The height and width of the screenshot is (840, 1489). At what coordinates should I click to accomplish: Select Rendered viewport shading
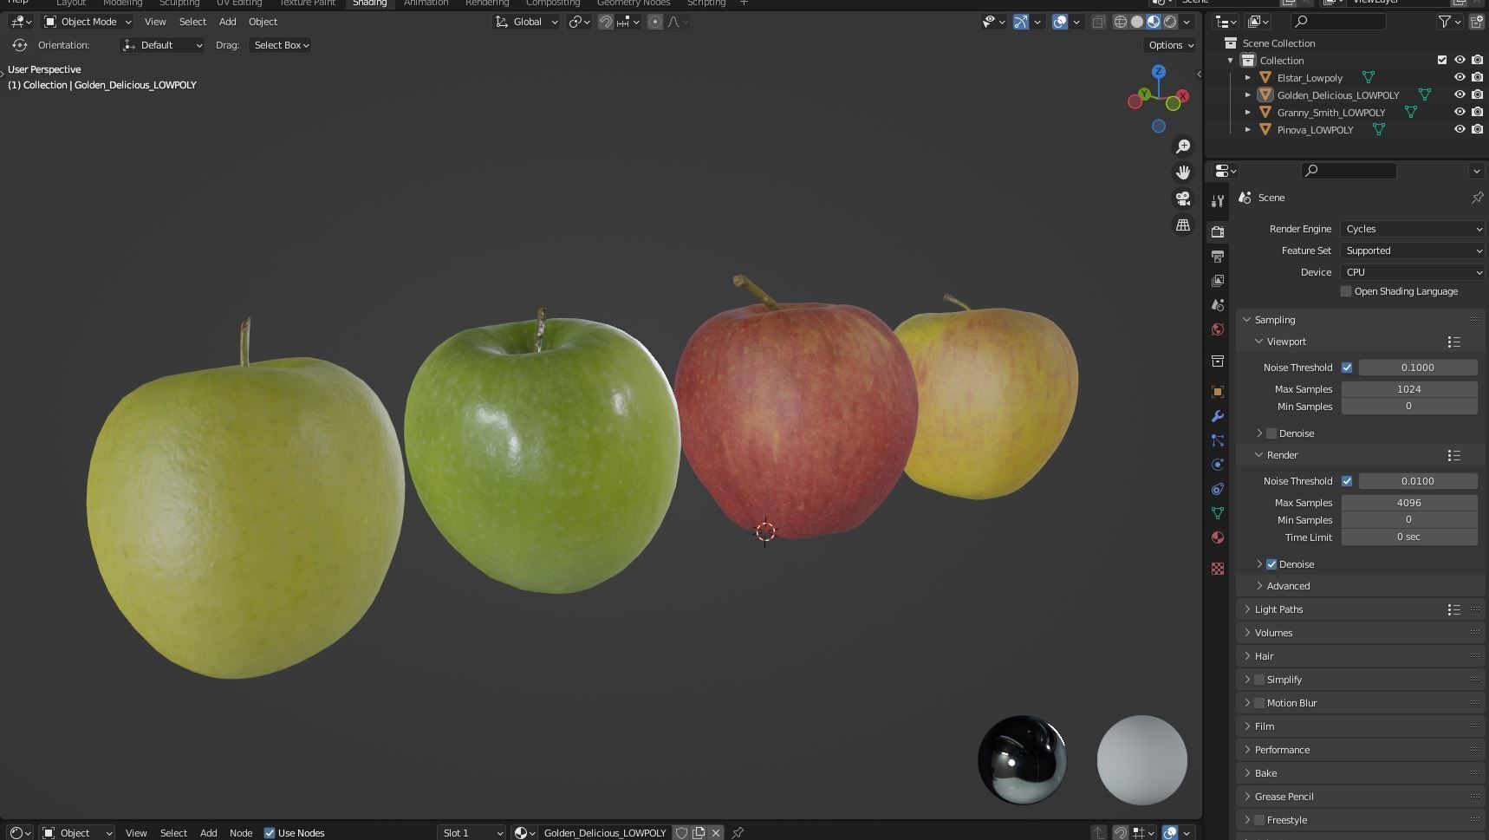pos(1170,22)
